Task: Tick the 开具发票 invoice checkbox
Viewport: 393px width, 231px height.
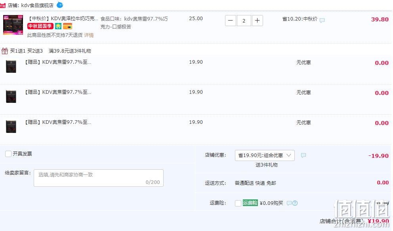Action: click(8, 153)
